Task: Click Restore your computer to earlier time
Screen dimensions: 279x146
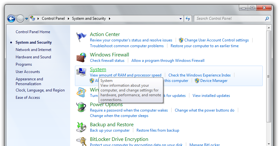Action: tap(205, 46)
